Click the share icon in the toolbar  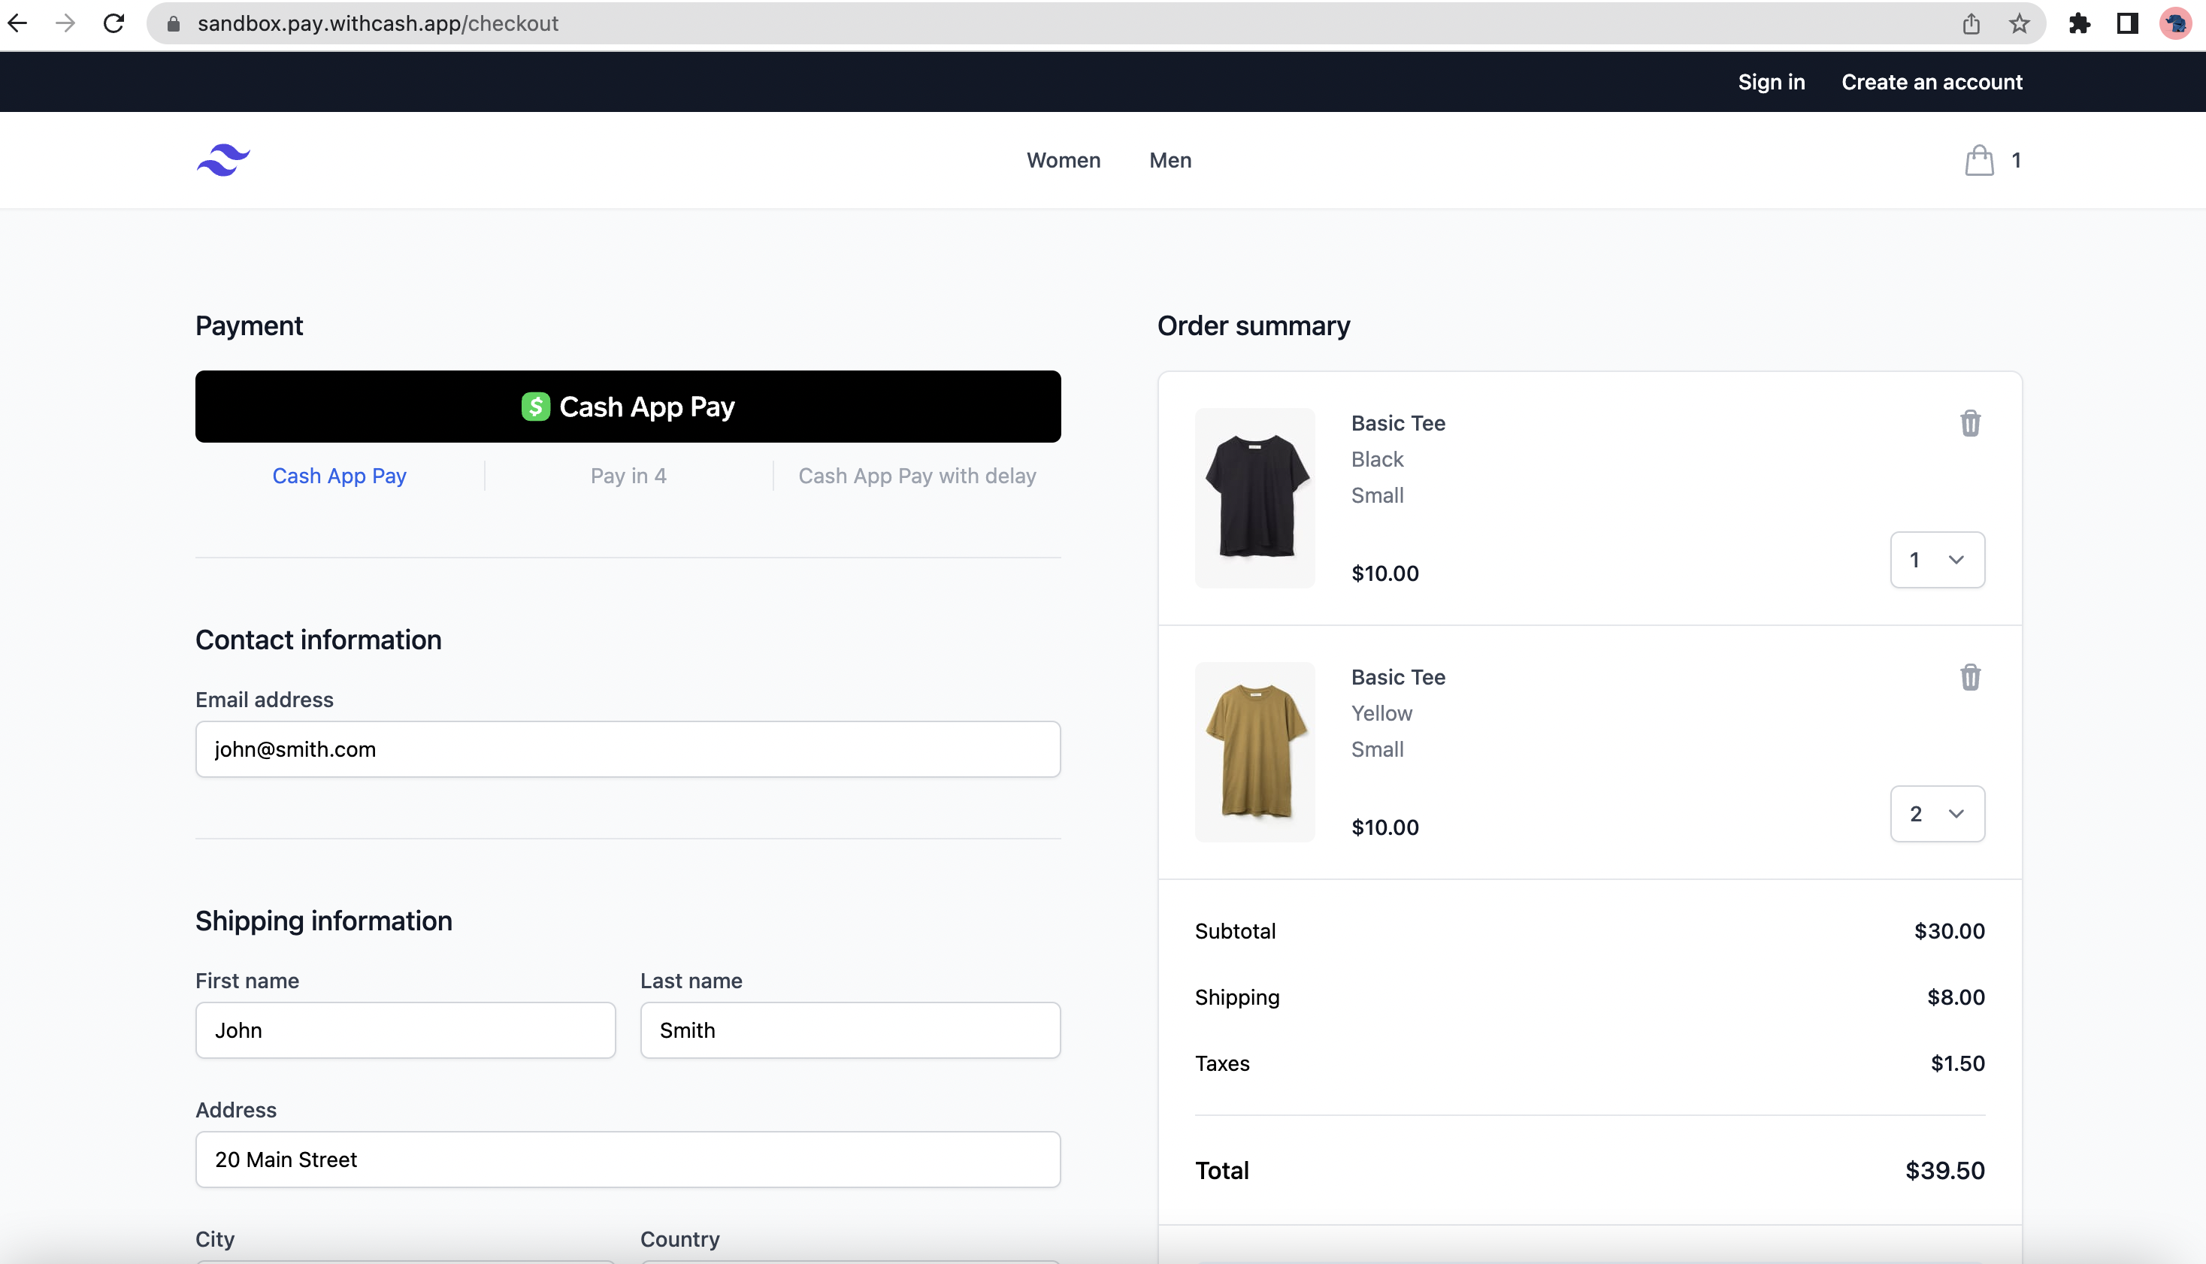[x=1971, y=23]
